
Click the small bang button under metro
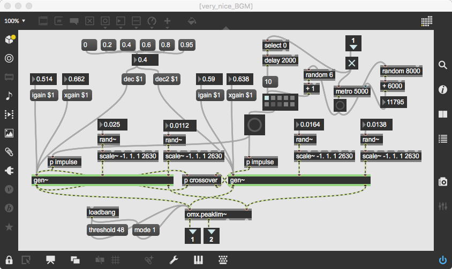tap(340, 105)
